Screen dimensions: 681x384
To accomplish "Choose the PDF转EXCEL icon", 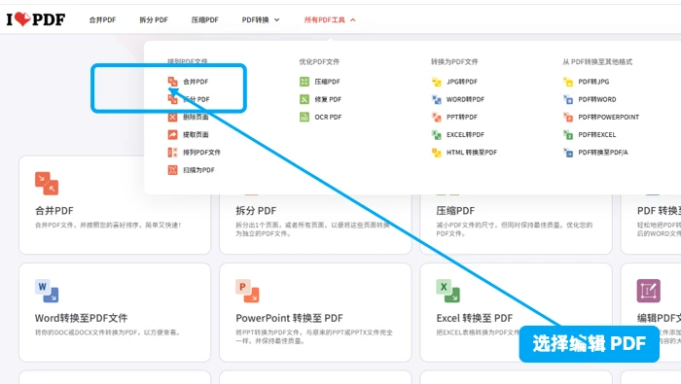I will pyautogui.click(x=567, y=134).
